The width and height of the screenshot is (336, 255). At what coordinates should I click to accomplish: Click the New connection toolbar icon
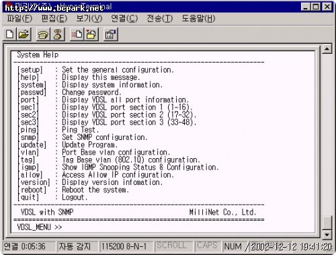pyautogui.click(x=10, y=34)
